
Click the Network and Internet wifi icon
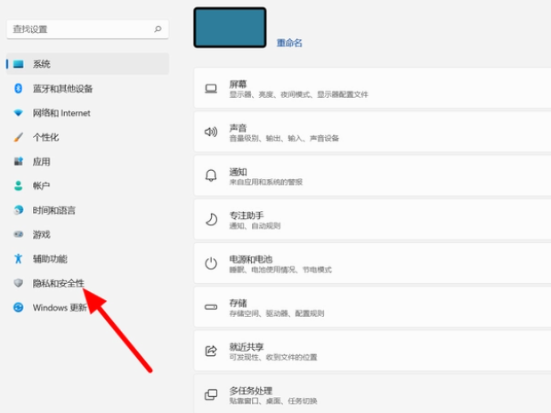pyautogui.click(x=18, y=113)
